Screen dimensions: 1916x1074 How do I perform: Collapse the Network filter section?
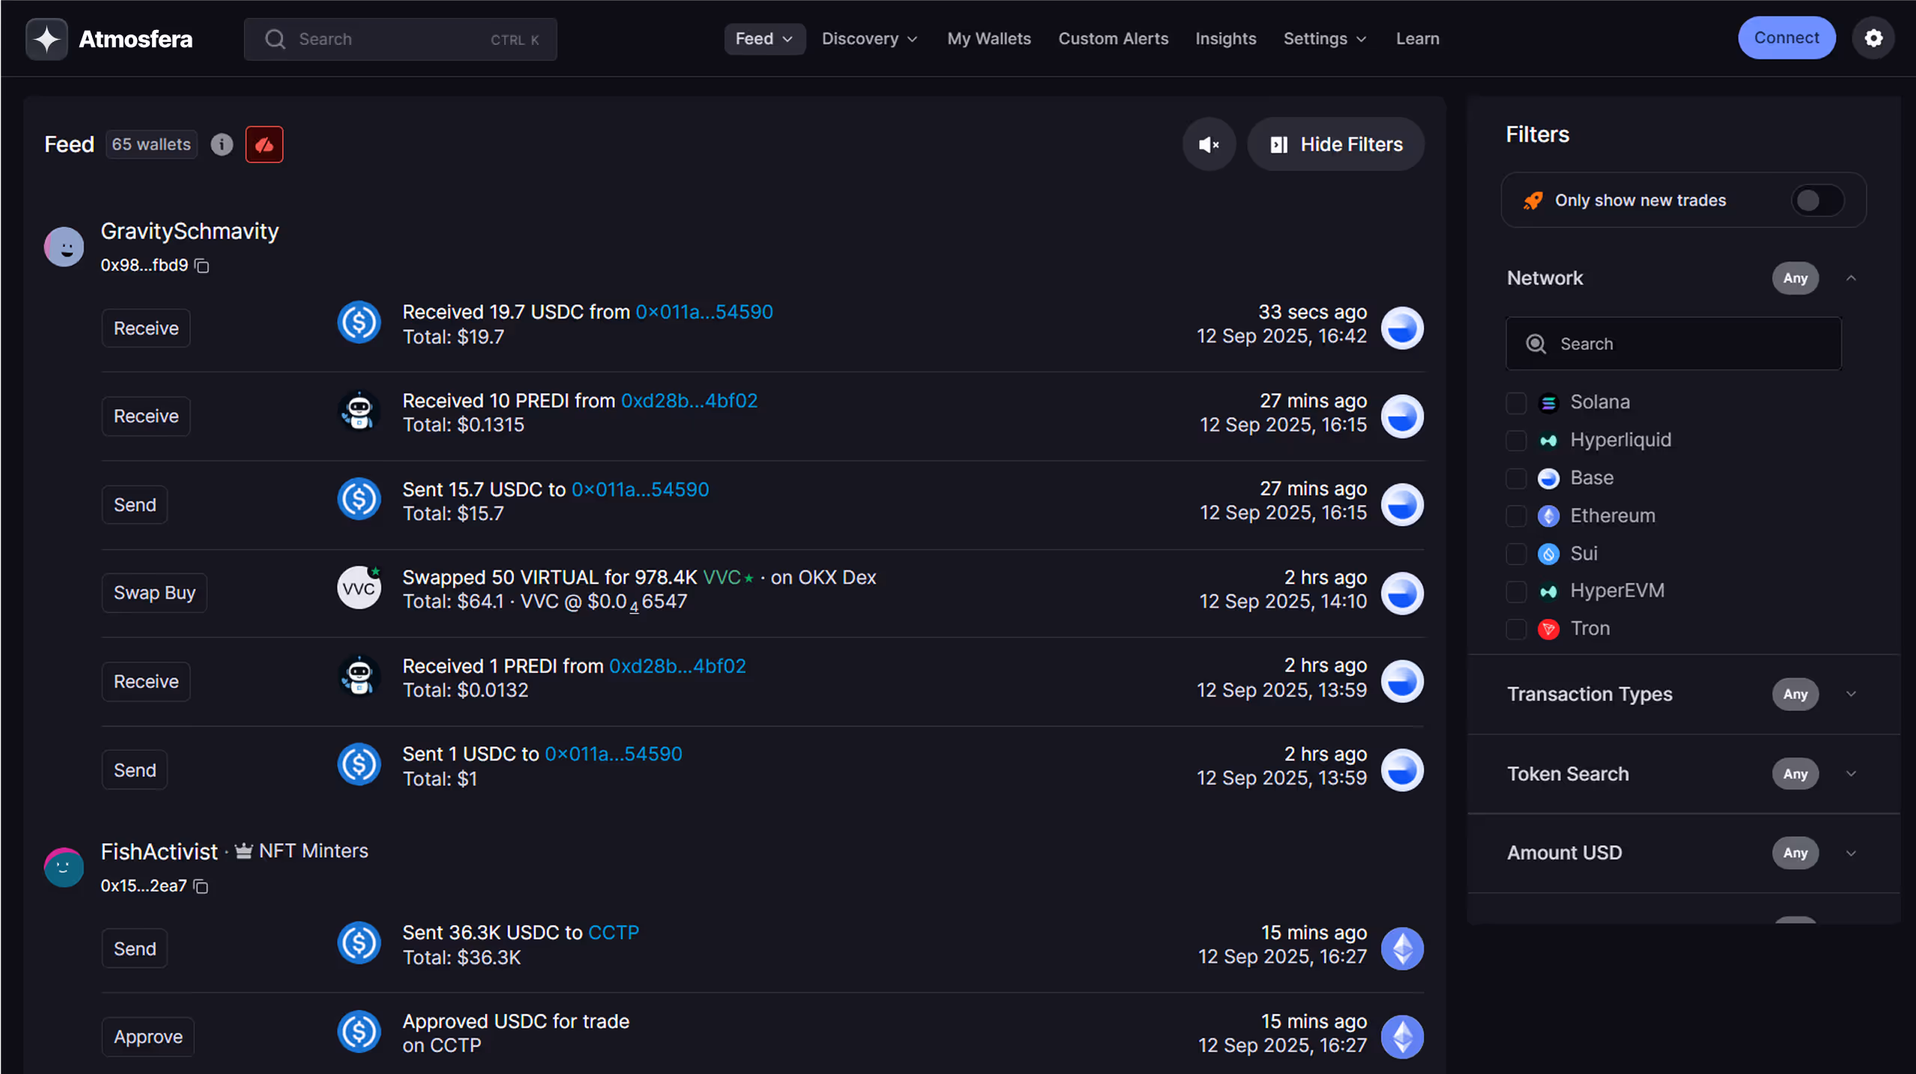pyautogui.click(x=1851, y=278)
